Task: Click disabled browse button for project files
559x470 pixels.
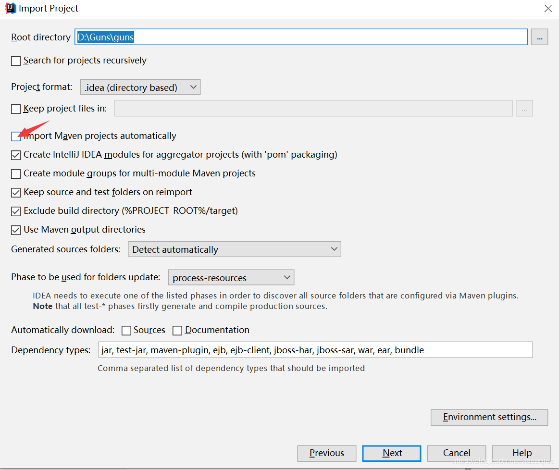Action: [x=524, y=108]
